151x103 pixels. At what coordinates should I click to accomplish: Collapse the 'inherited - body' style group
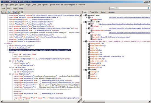click(x=84, y=22)
